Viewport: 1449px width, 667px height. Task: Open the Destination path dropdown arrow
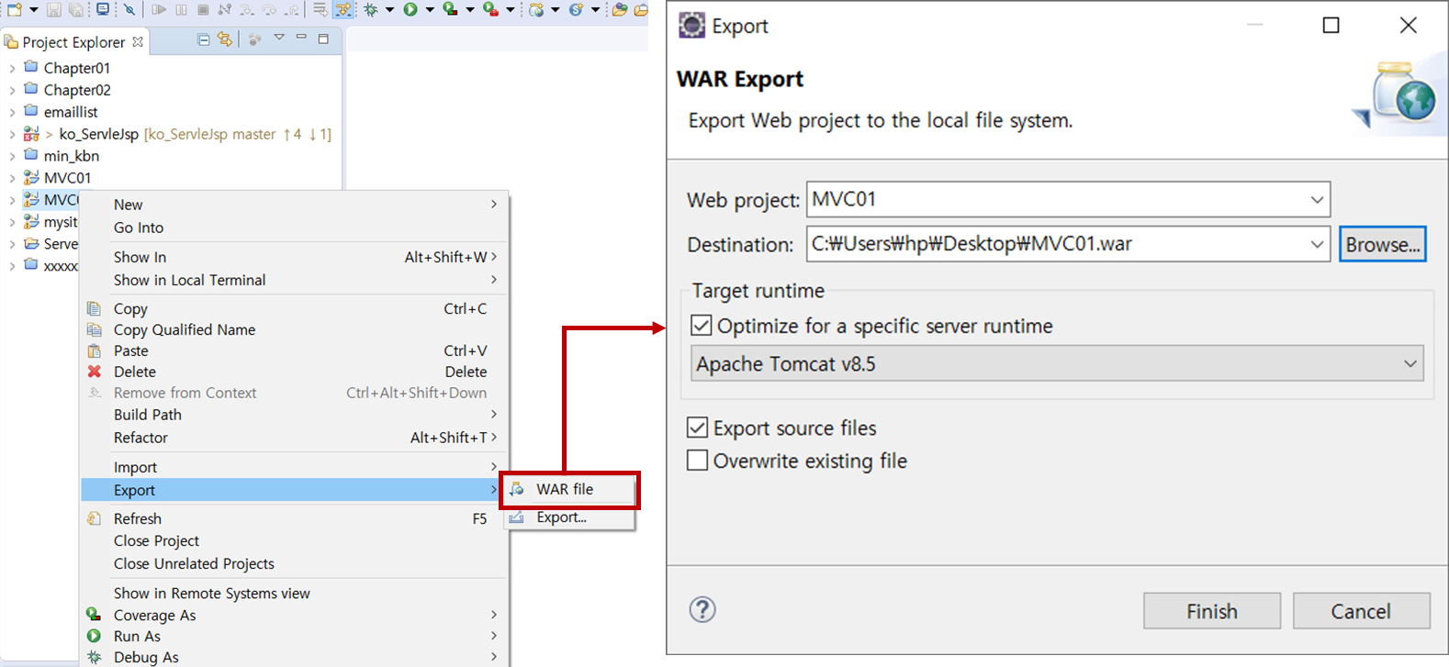(1317, 244)
